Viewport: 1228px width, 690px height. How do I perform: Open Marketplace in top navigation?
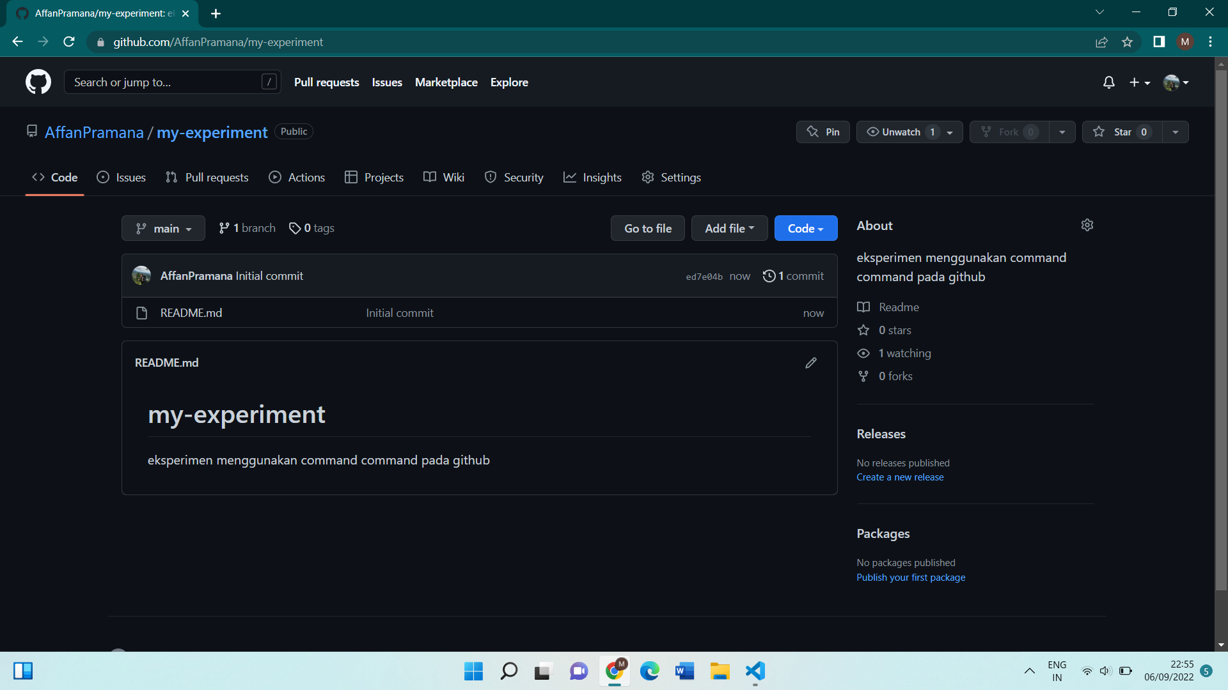pos(446,82)
